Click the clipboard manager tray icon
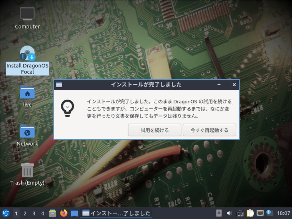 [250, 213]
